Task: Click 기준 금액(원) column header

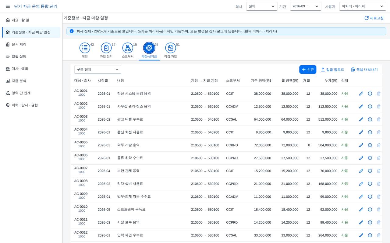Action: (x=261, y=81)
